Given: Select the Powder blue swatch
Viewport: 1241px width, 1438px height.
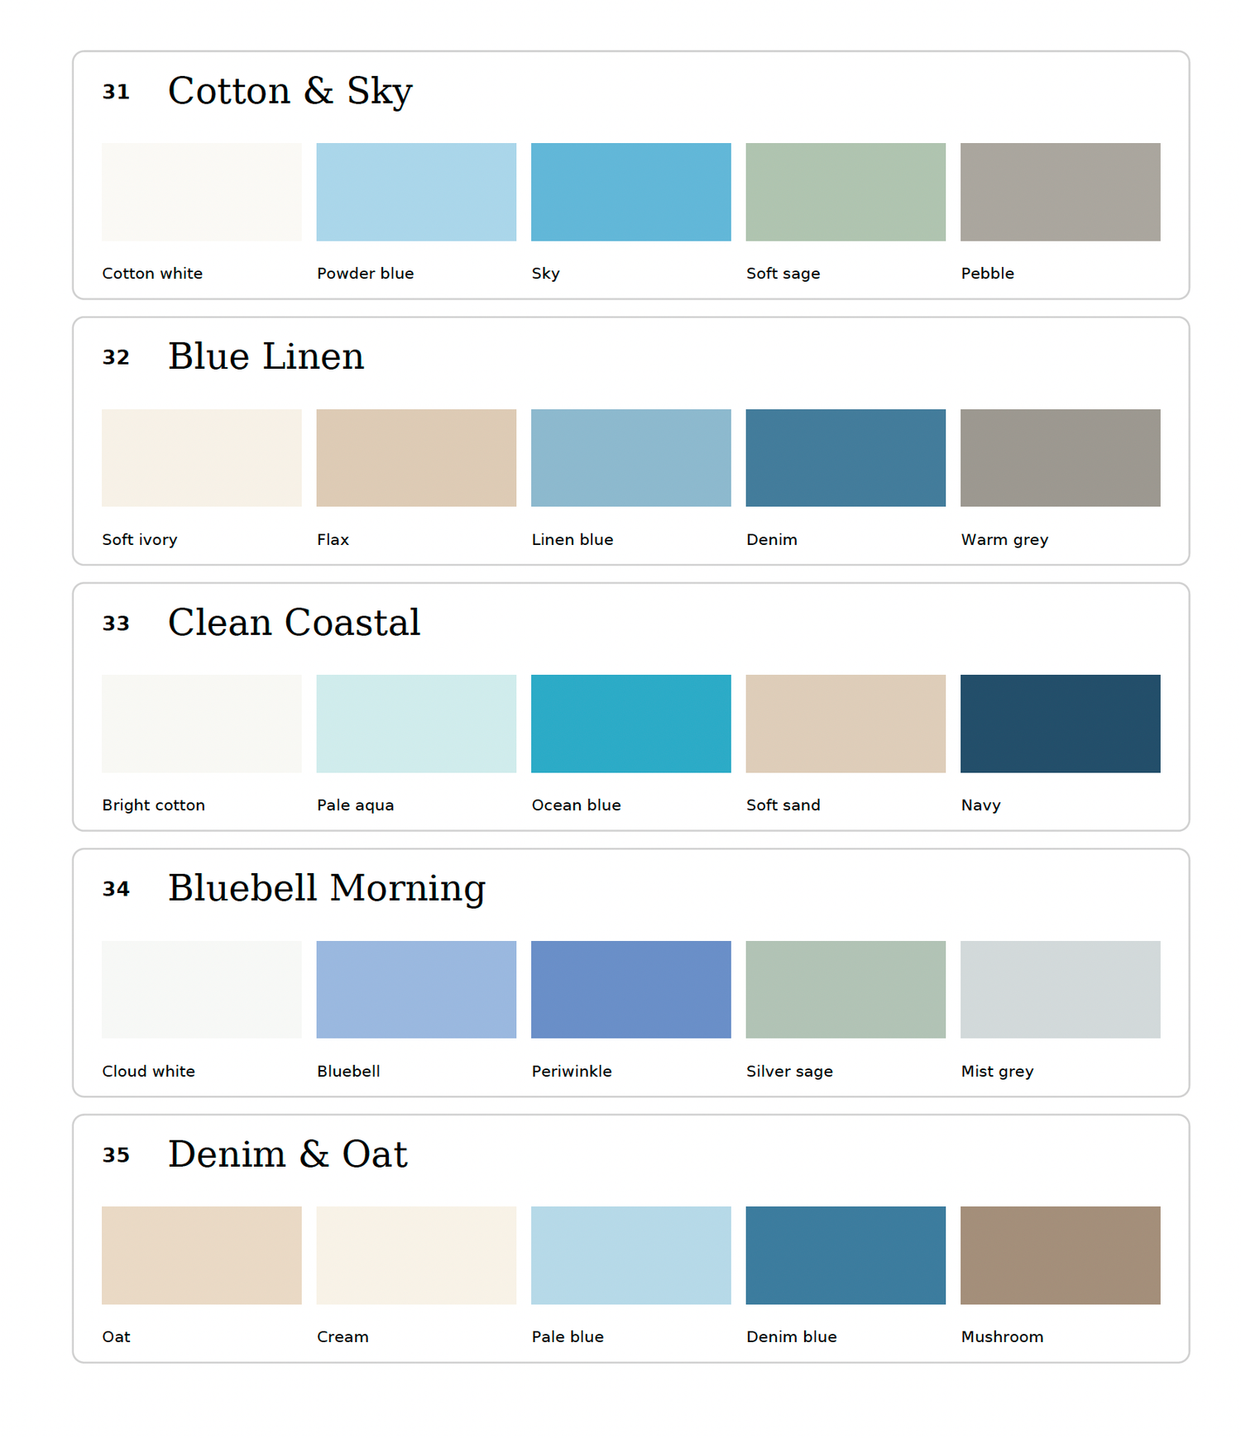Looking at the screenshot, I should pos(416,192).
